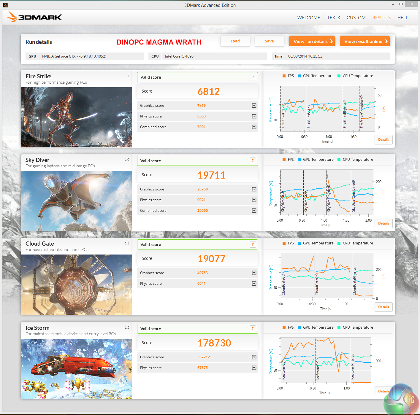This screenshot has width=420, height=415.
Task: Open the Cloud Gate valid score help icon
Action: tap(253, 244)
